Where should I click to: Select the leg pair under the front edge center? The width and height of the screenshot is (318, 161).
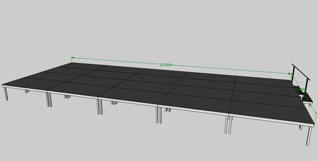point(158,115)
